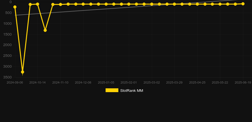Image resolution: width=252 pixels, height=122 pixels.
Task: Click the 2025-01-05 x-axis date label
Action: click(106, 83)
